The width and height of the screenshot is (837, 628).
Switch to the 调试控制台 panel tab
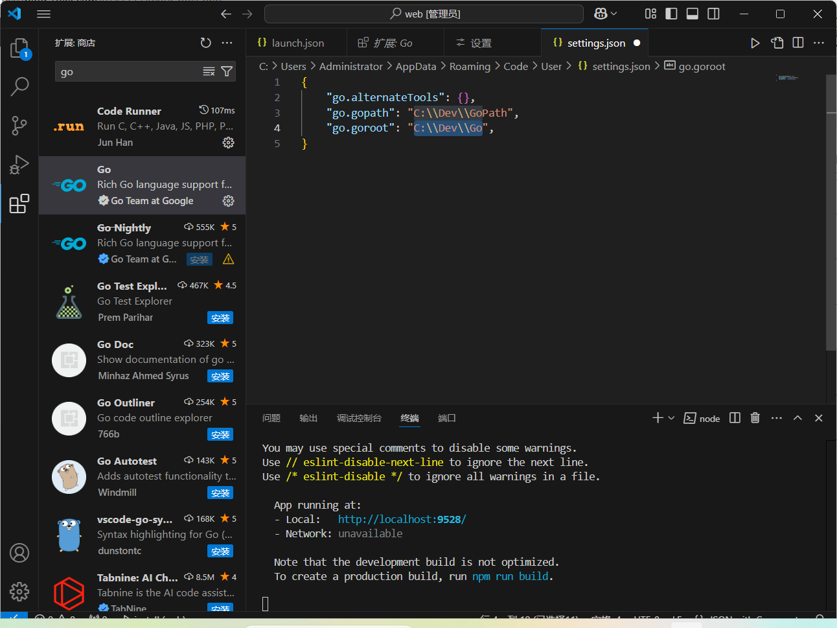(359, 418)
